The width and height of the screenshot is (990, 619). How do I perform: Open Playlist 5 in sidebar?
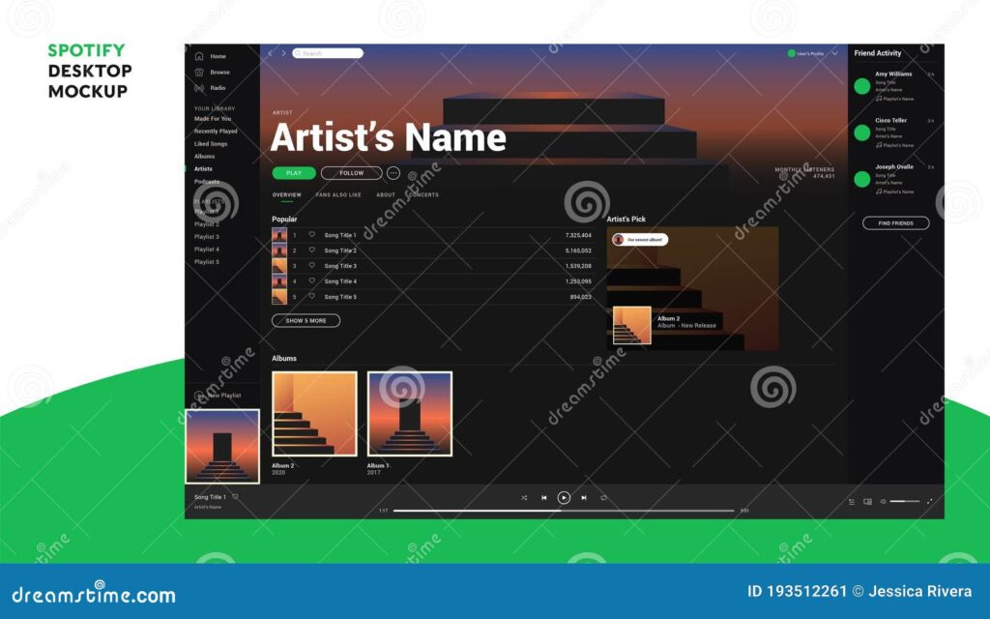pos(207,262)
